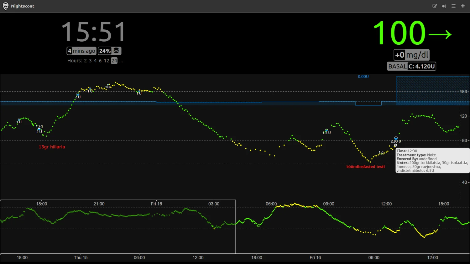Open the edit mode pencil icon

click(x=435, y=6)
